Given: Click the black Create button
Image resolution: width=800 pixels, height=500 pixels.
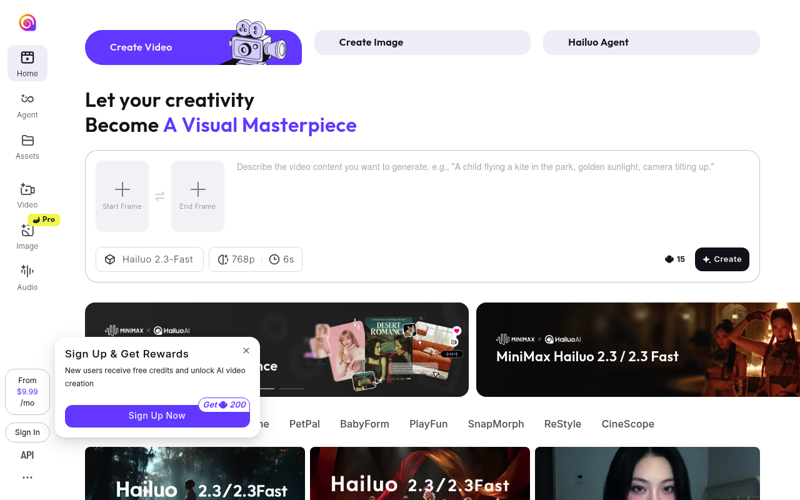Looking at the screenshot, I should click(x=722, y=259).
